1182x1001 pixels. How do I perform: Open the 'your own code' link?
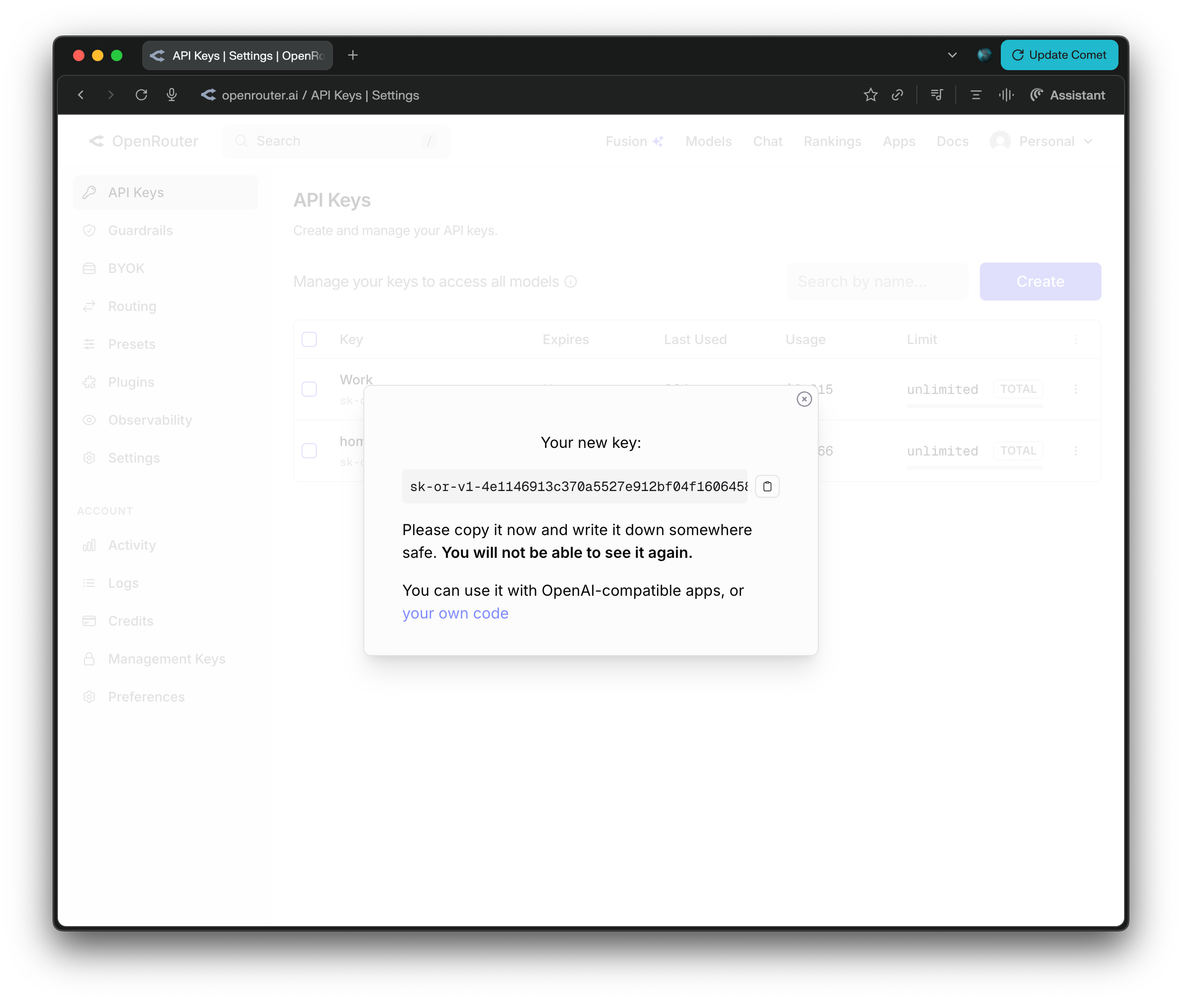coord(455,613)
